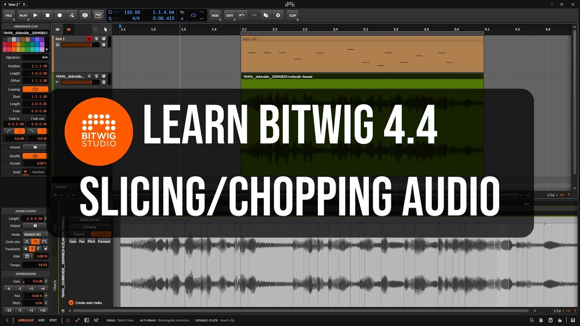This screenshot has height=326, width=580.
Task: Open the ADD menu
Action: (215, 15)
